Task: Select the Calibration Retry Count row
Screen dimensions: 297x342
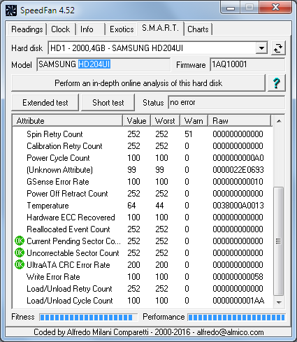Action: (x=143, y=146)
